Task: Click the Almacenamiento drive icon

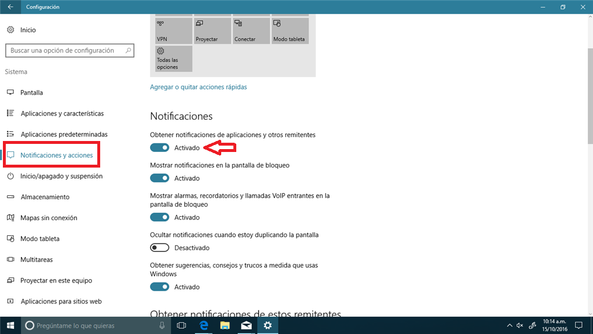Action: pos(10,196)
